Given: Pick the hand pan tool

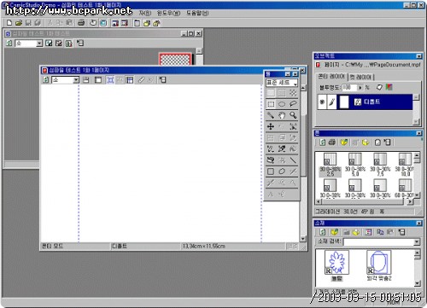Looking at the screenshot, I should tap(282, 115).
